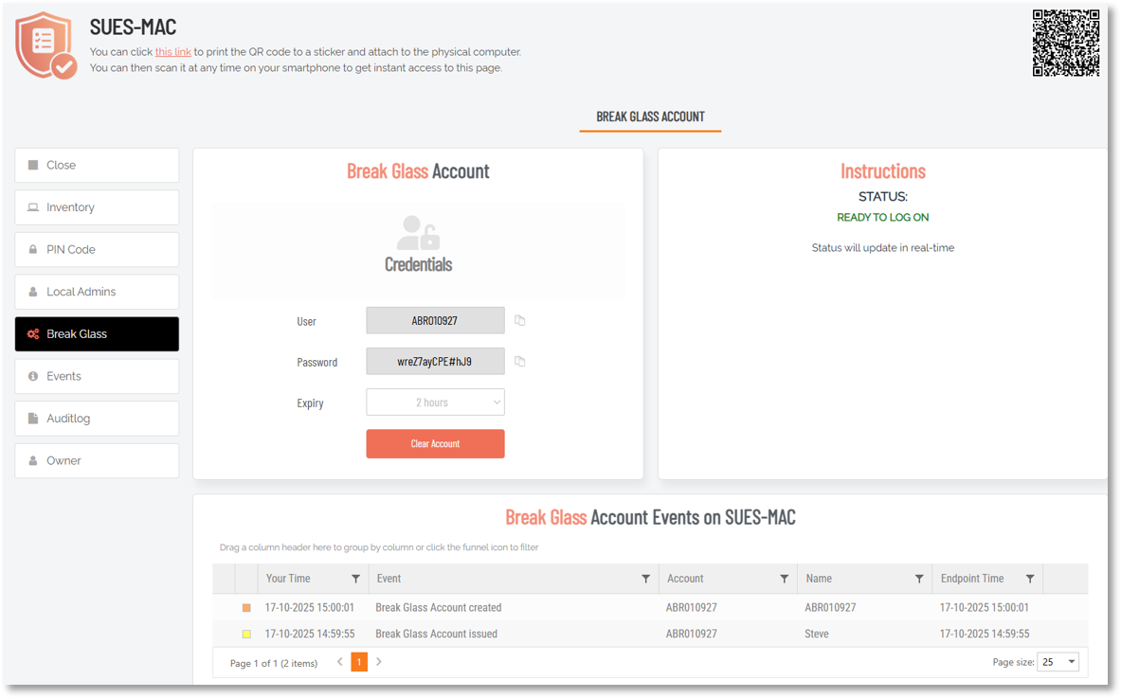The image size is (1121, 698).
Task: Click the Password field
Action: (435, 362)
